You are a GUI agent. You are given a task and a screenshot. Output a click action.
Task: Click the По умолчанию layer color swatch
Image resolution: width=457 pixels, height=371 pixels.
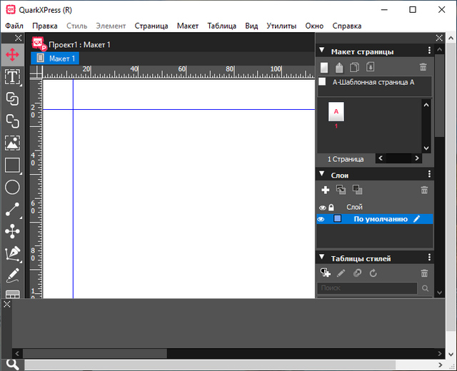coord(338,219)
